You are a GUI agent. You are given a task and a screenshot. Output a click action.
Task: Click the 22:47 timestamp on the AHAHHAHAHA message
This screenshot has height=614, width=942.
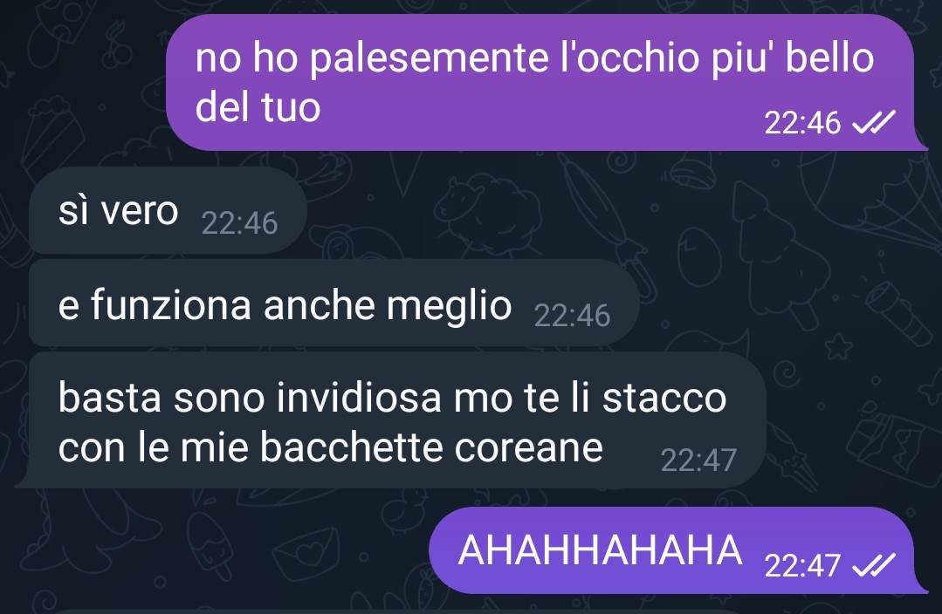click(802, 565)
